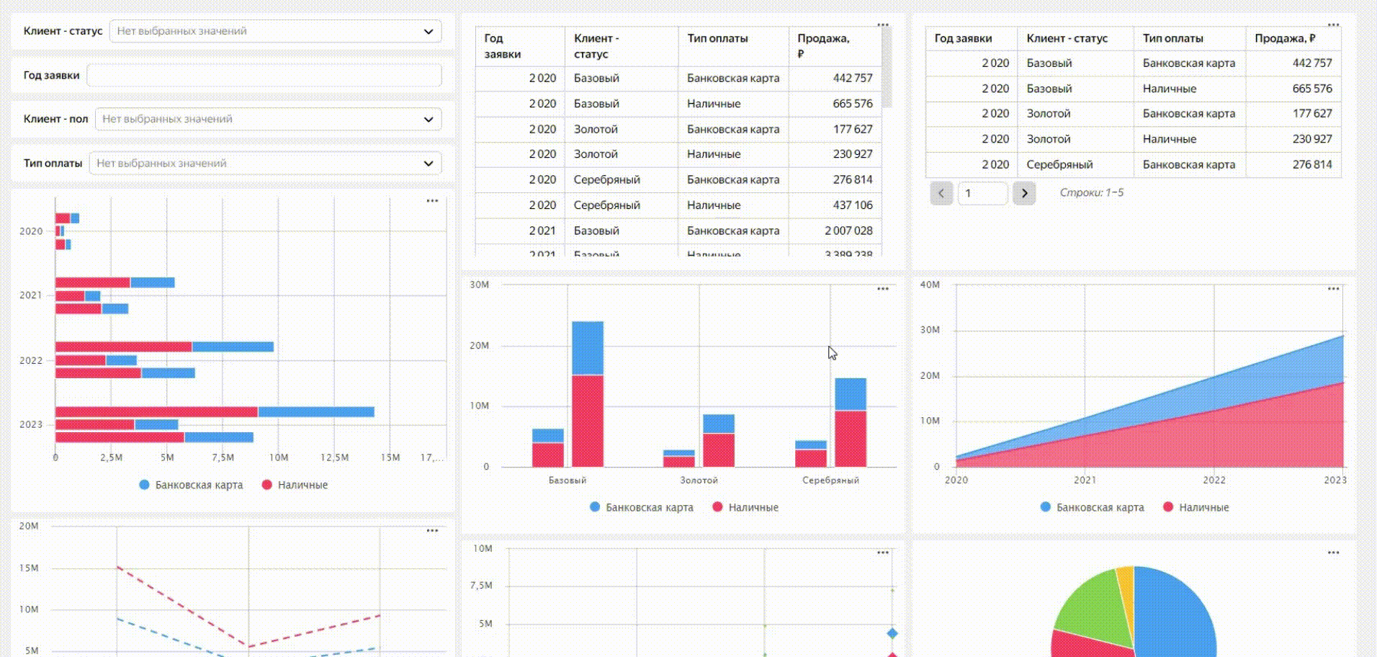Open three-dot menu of the scrollable sales table
This screenshot has width=1377, height=657.
(883, 24)
